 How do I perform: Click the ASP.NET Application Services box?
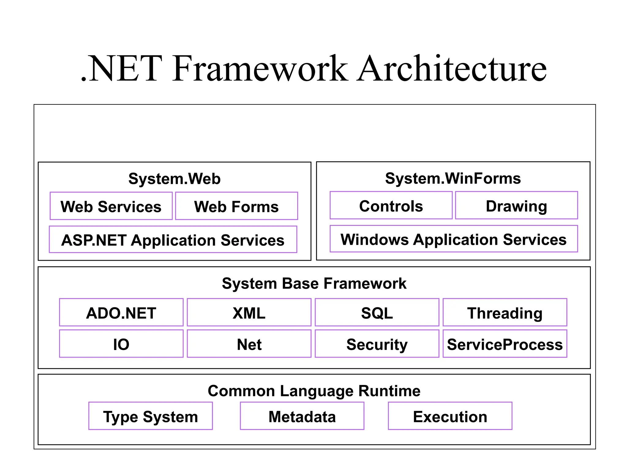click(x=173, y=239)
